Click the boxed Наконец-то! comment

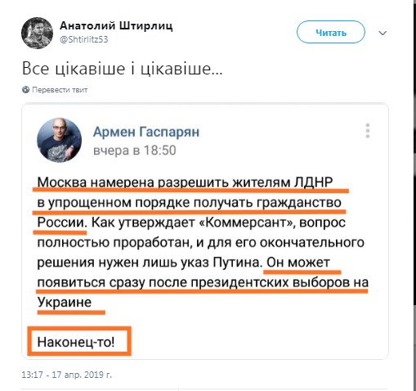coord(76,342)
